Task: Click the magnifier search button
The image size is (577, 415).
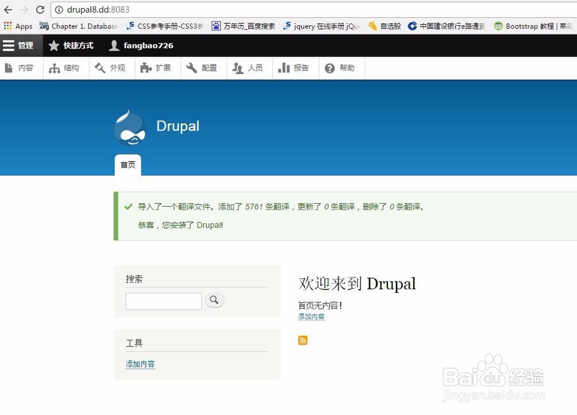Action: 214,301
